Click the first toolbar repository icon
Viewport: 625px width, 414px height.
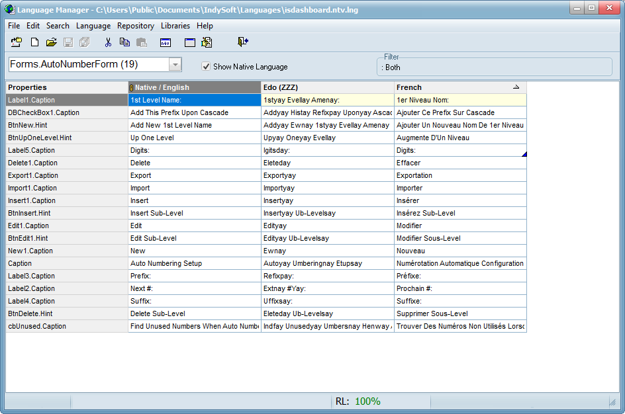[x=17, y=42]
